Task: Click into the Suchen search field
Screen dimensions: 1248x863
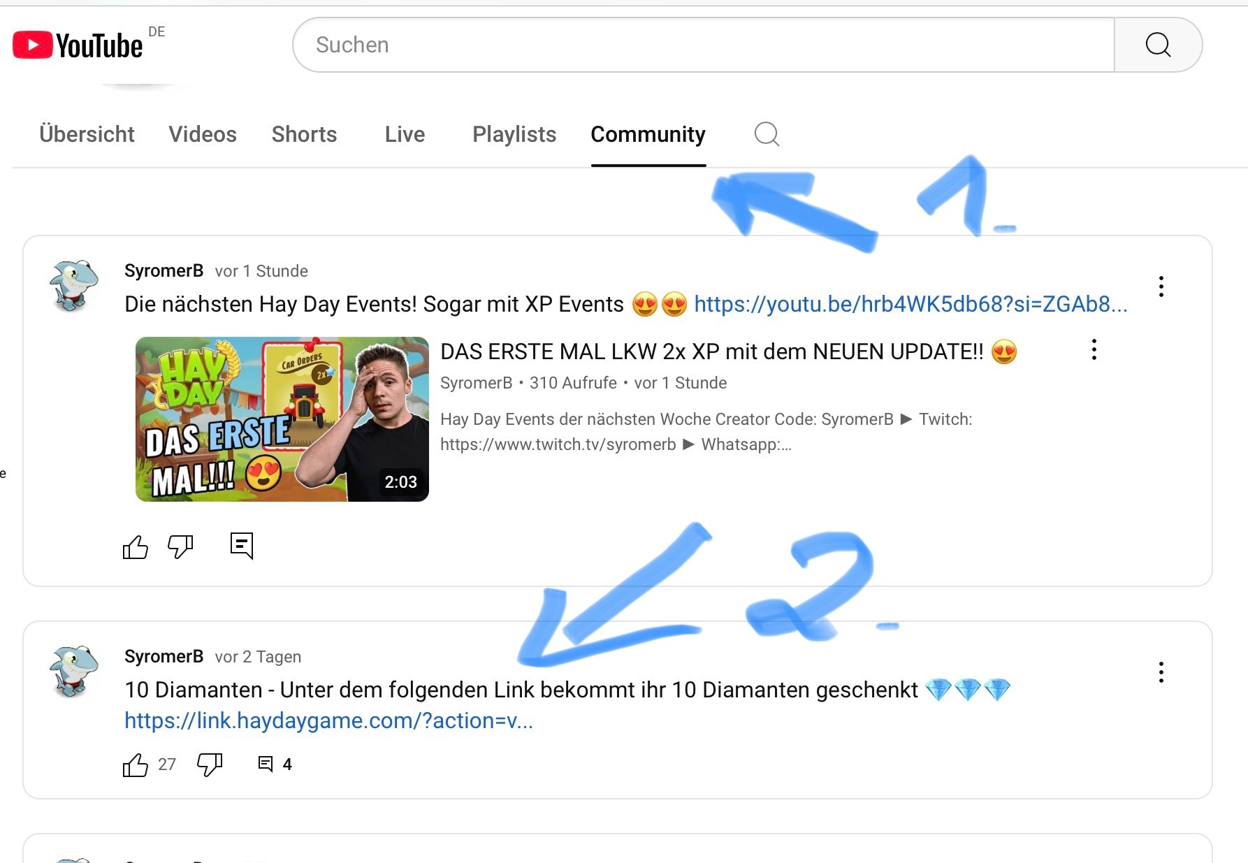Action: tap(702, 45)
